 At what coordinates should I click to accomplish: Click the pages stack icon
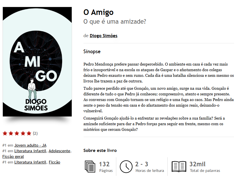point(90,167)
